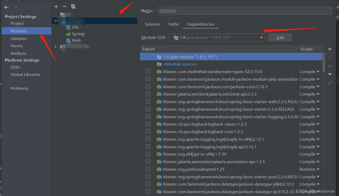Enable Export for jackson-core dependency
The image size is (339, 196).
[148, 86]
